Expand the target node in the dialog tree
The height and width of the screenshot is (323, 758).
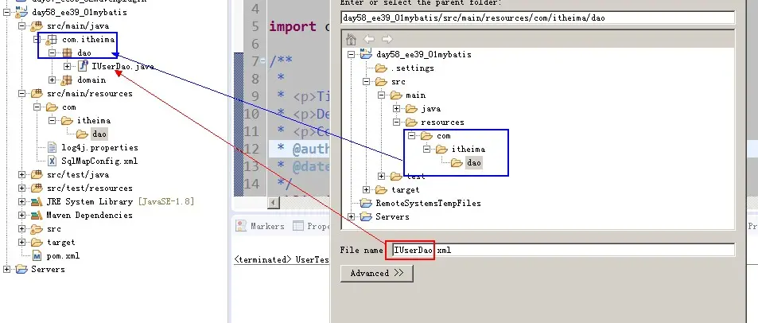(x=367, y=190)
